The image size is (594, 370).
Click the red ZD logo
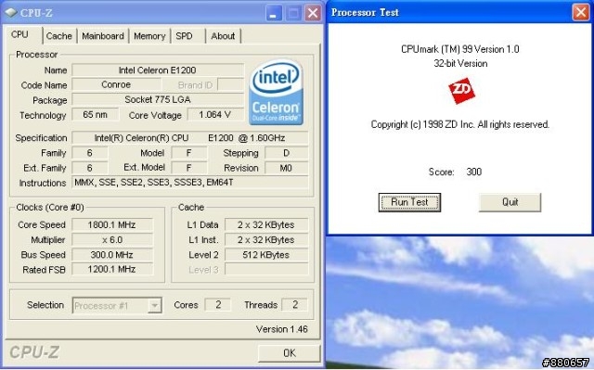point(461,91)
